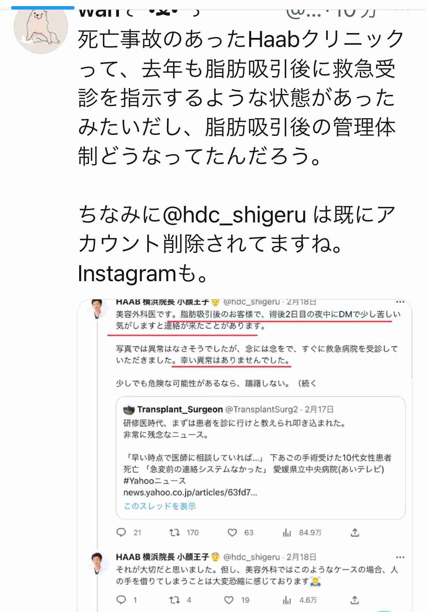Open the reply icon showing 21 comments
The width and height of the screenshot is (426, 612).
point(121,532)
